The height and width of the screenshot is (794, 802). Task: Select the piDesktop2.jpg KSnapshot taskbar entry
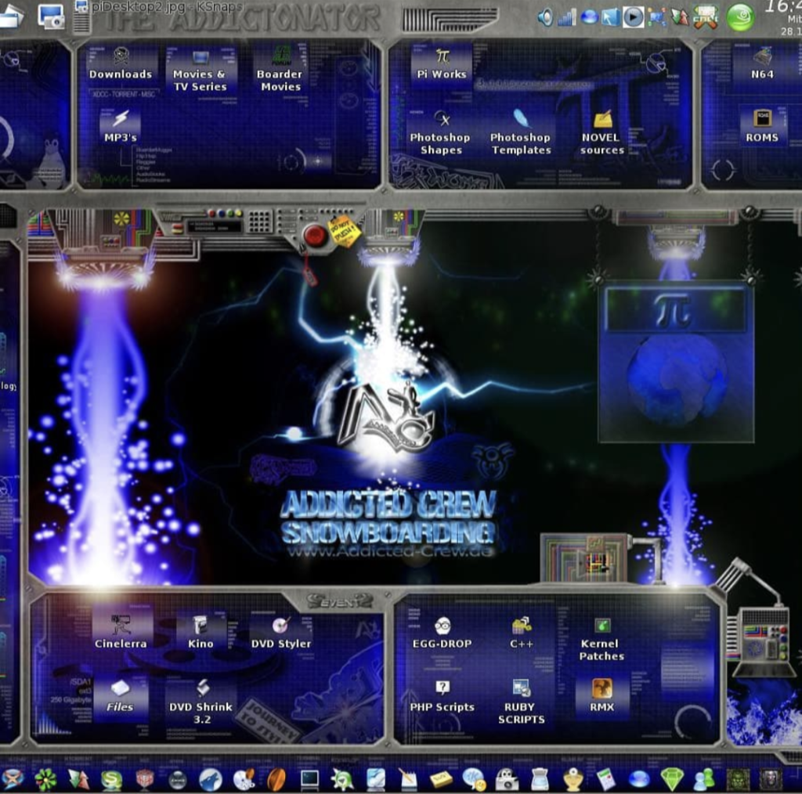(158, 8)
